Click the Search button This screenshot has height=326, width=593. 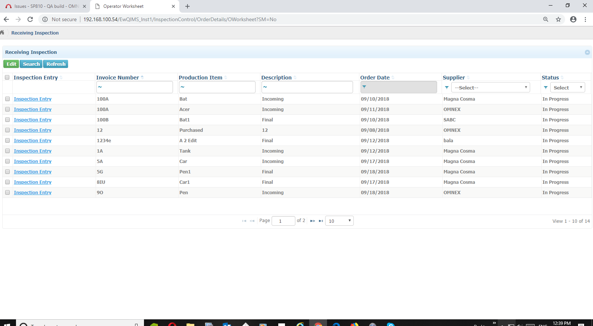click(31, 64)
